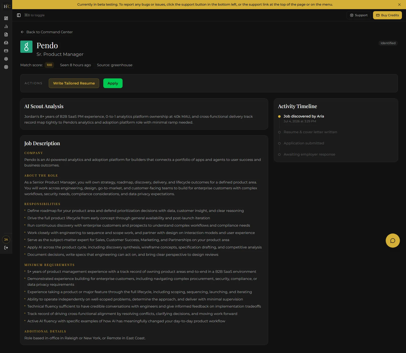Click the HC logo in top-left
Screen dimensions: 406x353
coord(7,6)
